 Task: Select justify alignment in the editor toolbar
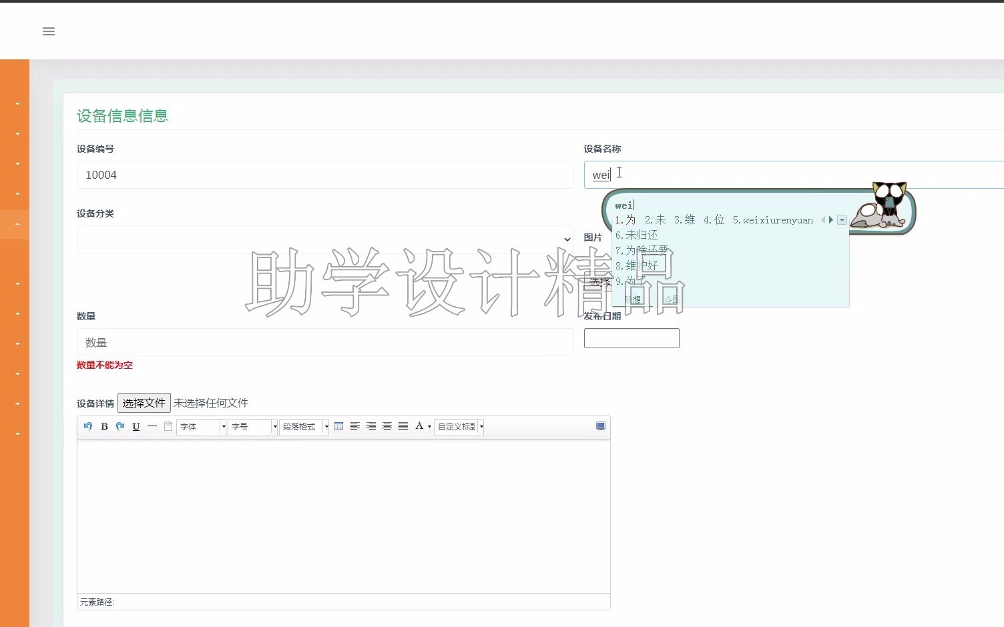[x=403, y=427]
